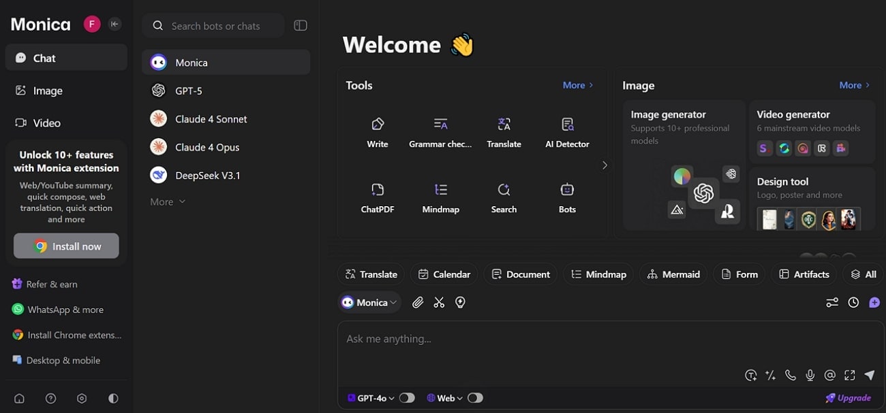Open the Write tool

pyautogui.click(x=378, y=133)
